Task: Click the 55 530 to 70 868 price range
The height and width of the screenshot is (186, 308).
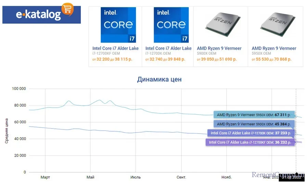Action: pos(272,59)
